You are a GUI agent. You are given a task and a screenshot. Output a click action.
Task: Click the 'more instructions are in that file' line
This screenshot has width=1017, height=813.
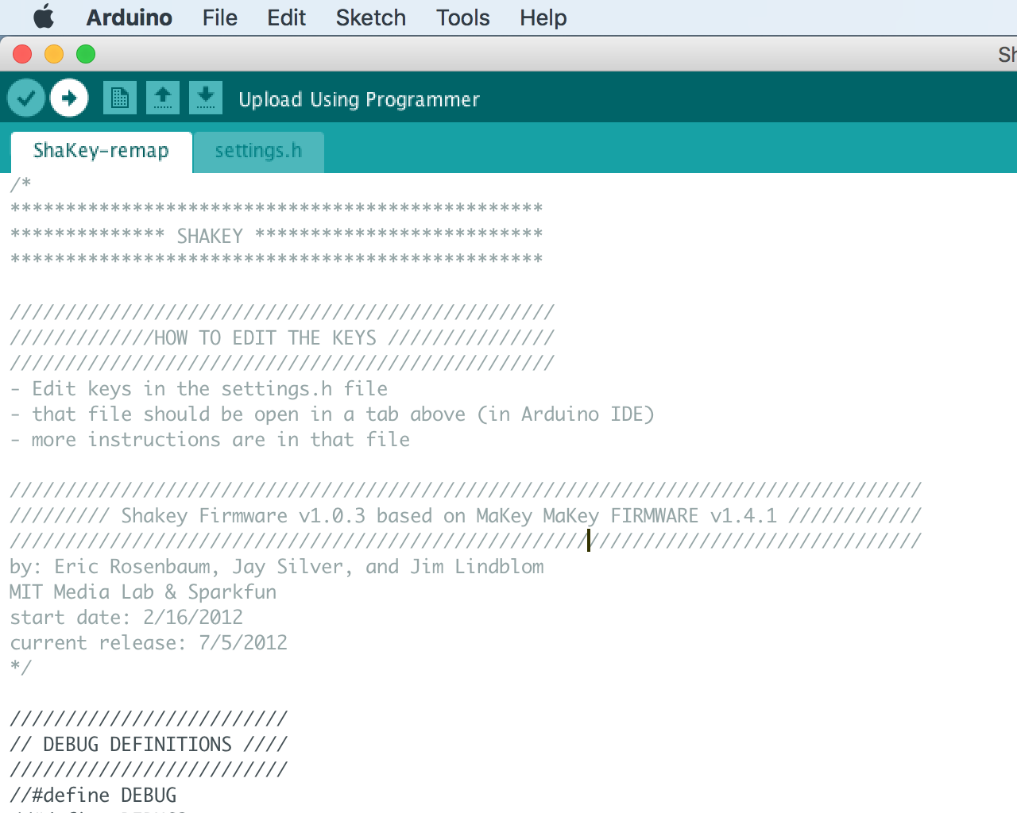[210, 440]
